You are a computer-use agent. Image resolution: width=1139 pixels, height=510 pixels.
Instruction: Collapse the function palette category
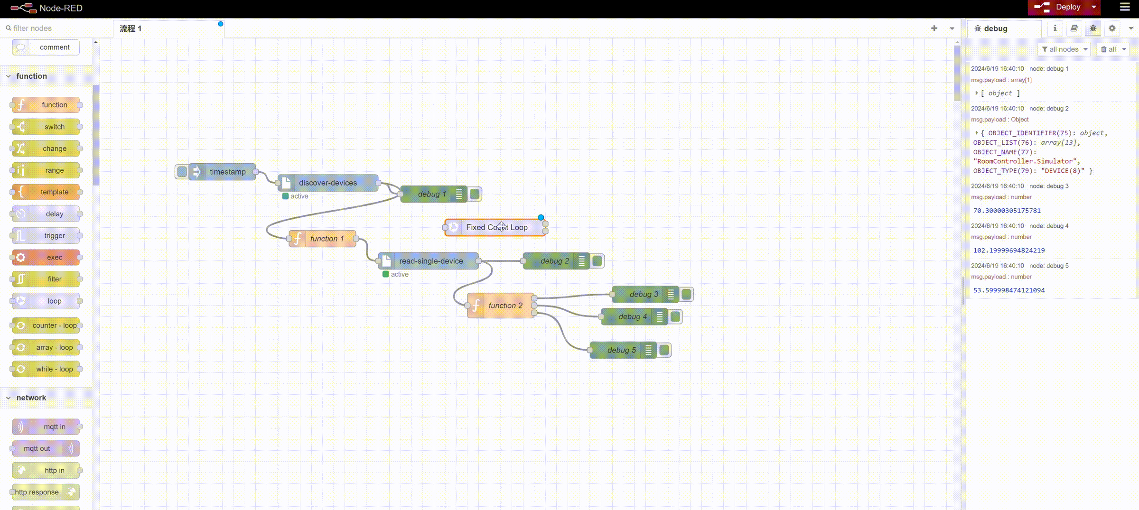9,76
